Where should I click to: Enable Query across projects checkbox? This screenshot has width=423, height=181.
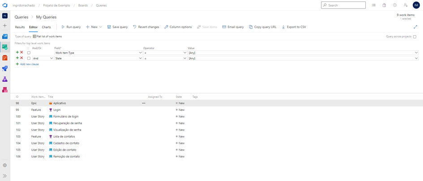coord(414,37)
